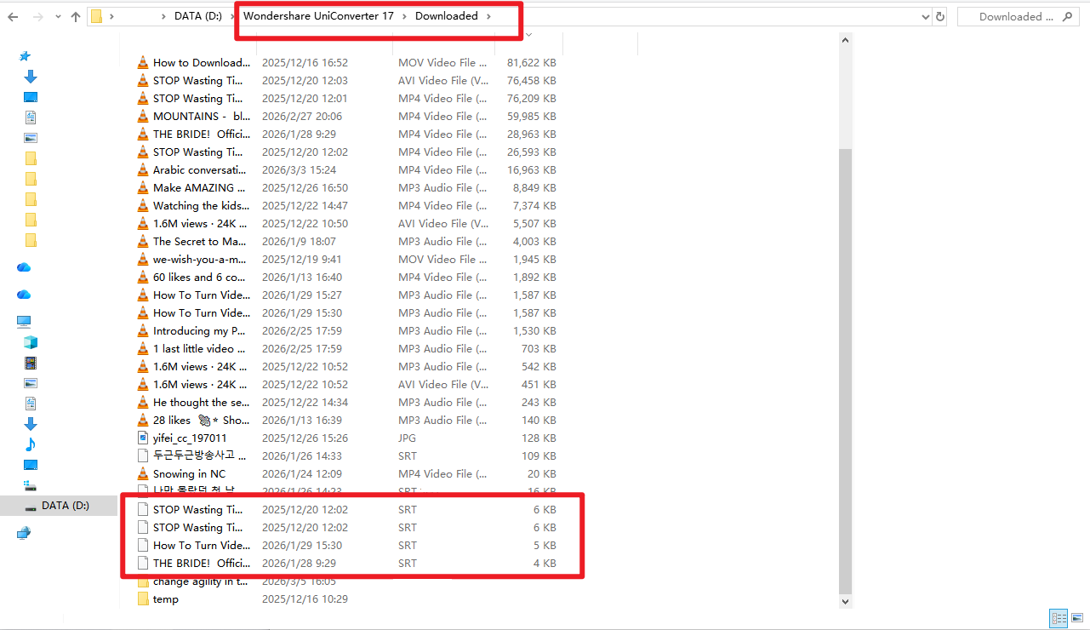Image resolution: width=1090 pixels, height=630 pixels.
Task: Select DATA (D:) in the navigation pane
Action: (x=66, y=505)
